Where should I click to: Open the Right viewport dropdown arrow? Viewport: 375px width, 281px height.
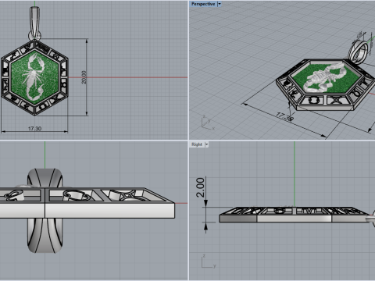206,144
